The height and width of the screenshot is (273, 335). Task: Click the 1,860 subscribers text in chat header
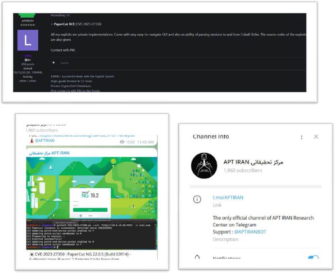click(42, 130)
